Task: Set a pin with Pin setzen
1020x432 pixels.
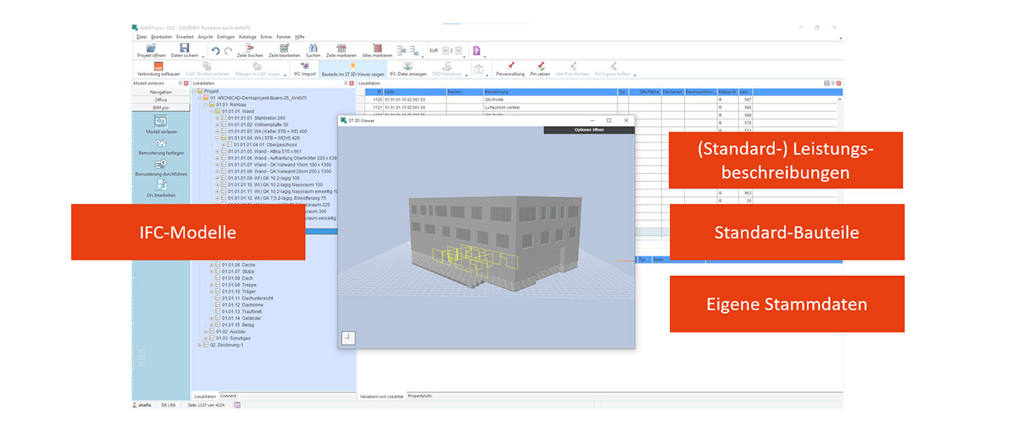Action: pos(541,69)
